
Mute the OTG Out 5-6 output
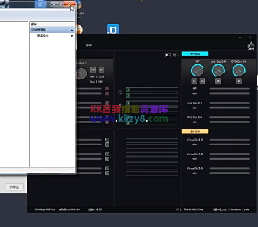239,81
